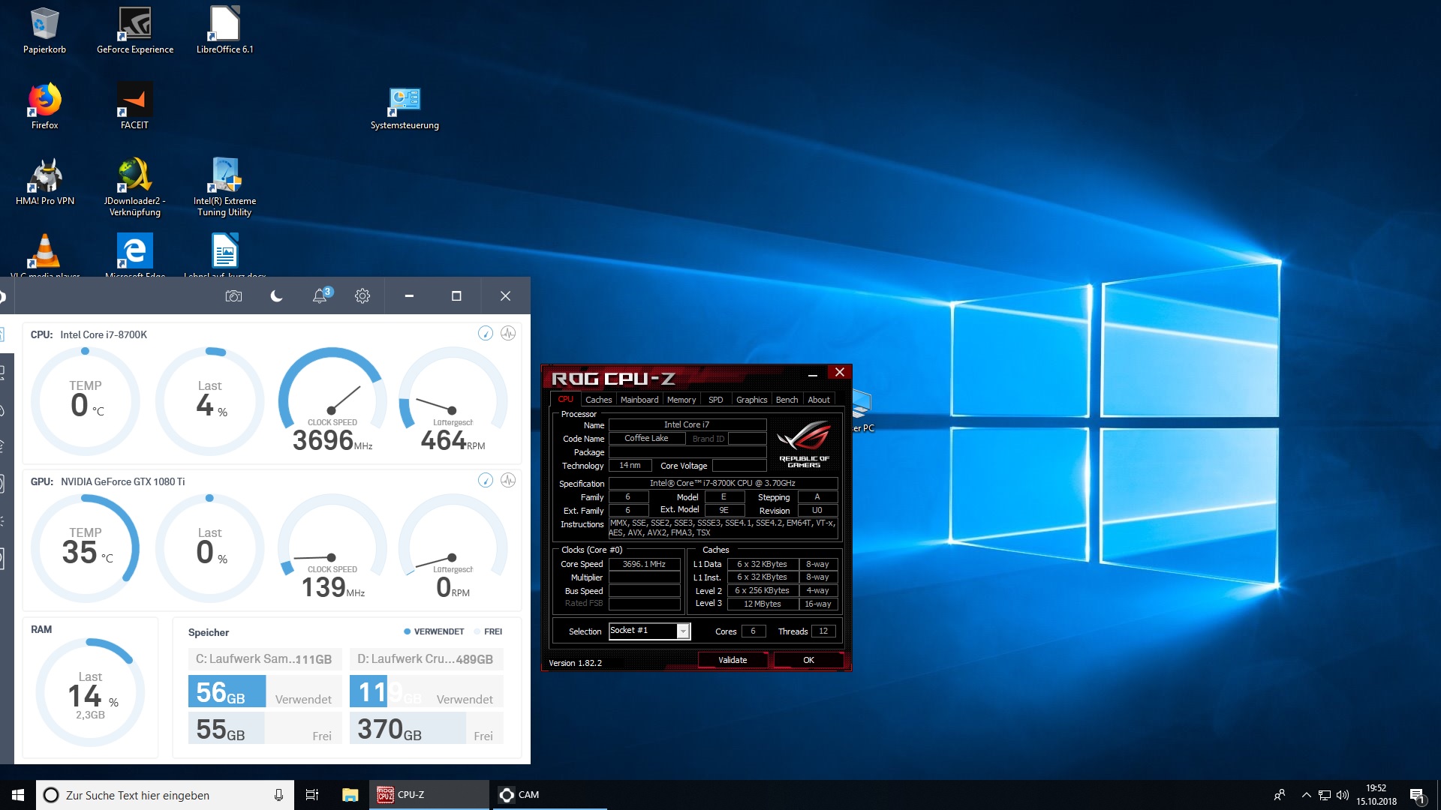Open the Caches tab in CPU-Z

pos(598,400)
